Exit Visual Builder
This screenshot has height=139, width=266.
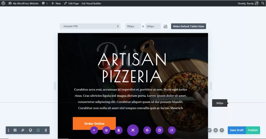(91, 3)
